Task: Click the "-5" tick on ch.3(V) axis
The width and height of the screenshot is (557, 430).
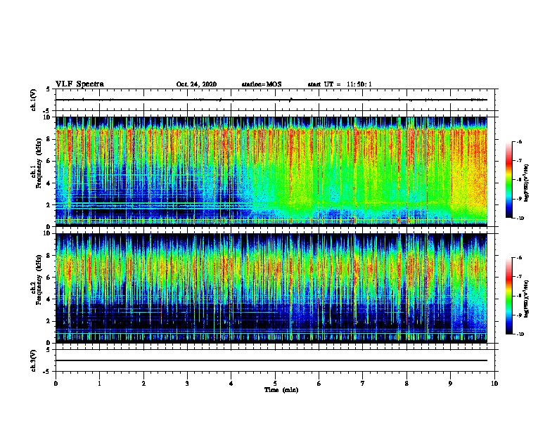Action: point(47,372)
